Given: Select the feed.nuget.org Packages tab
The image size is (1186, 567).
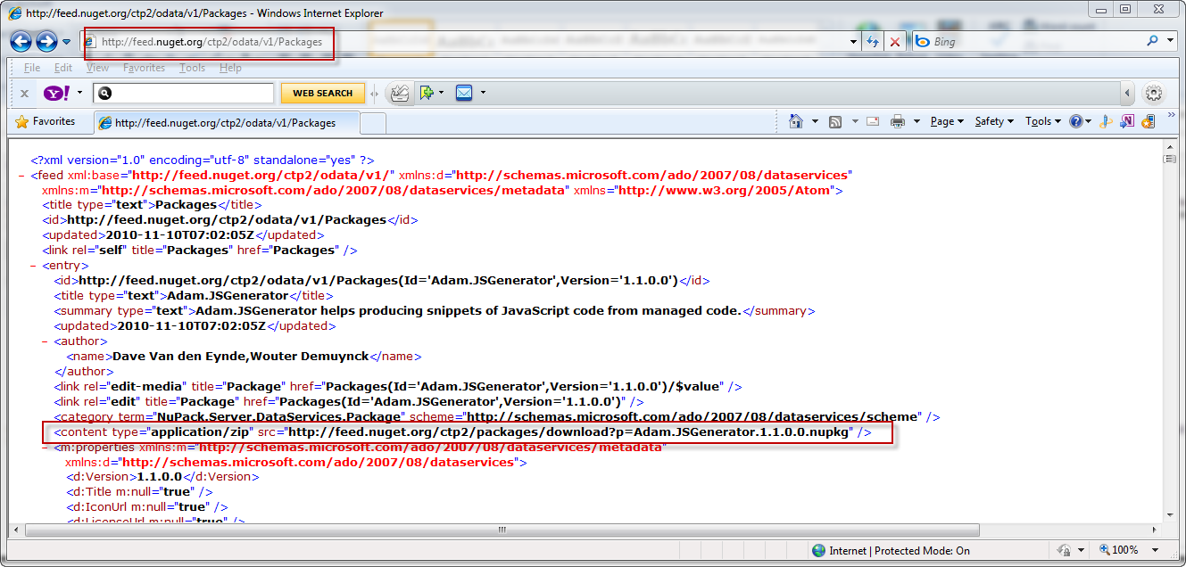Looking at the screenshot, I should pos(225,123).
